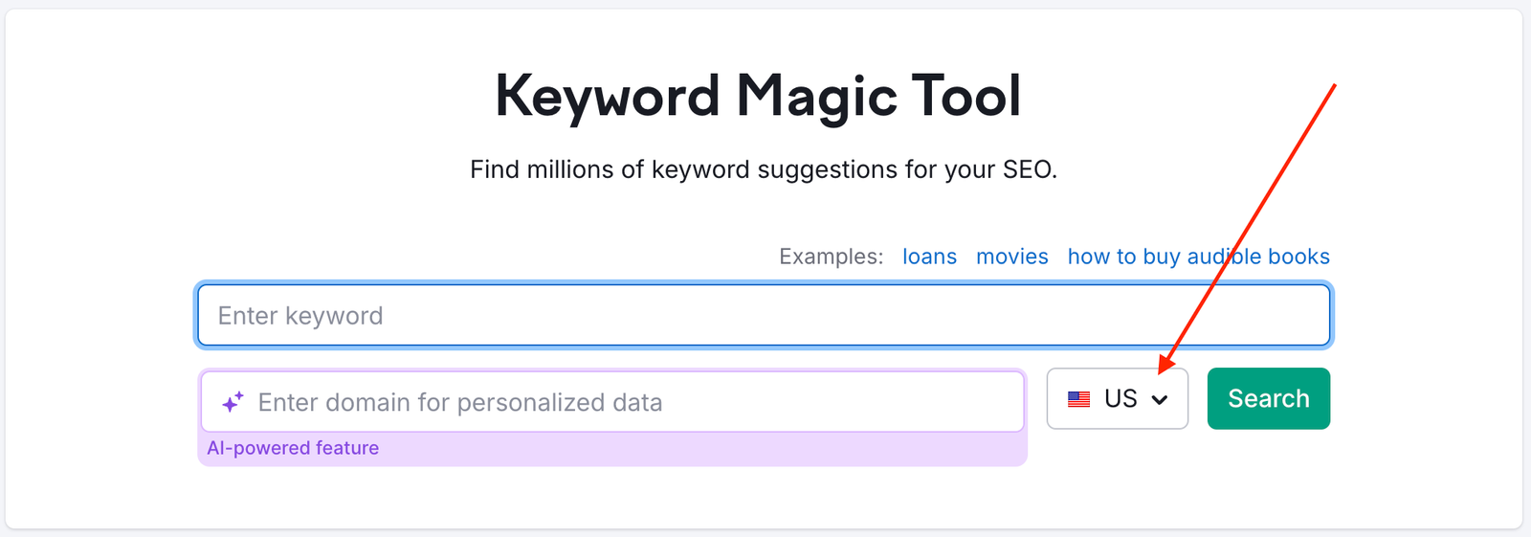1531x537 pixels.
Task: Focus the Enter keyword field
Action: click(764, 316)
